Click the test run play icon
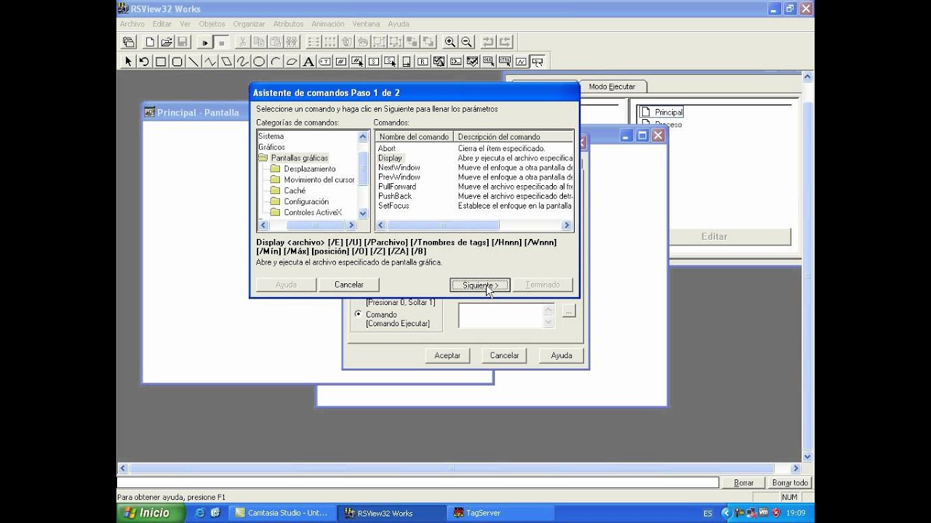931x523 pixels. pyautogui.click(x=204, y=42)
